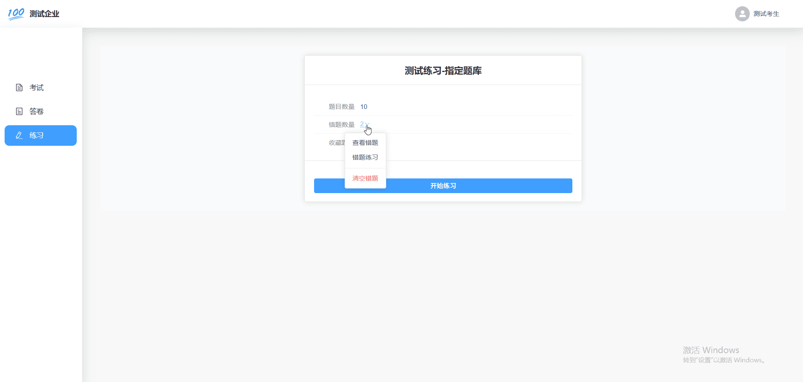Open the user avatar icon top right
This screenshot has width=803, height=382.
pos(742,13)
